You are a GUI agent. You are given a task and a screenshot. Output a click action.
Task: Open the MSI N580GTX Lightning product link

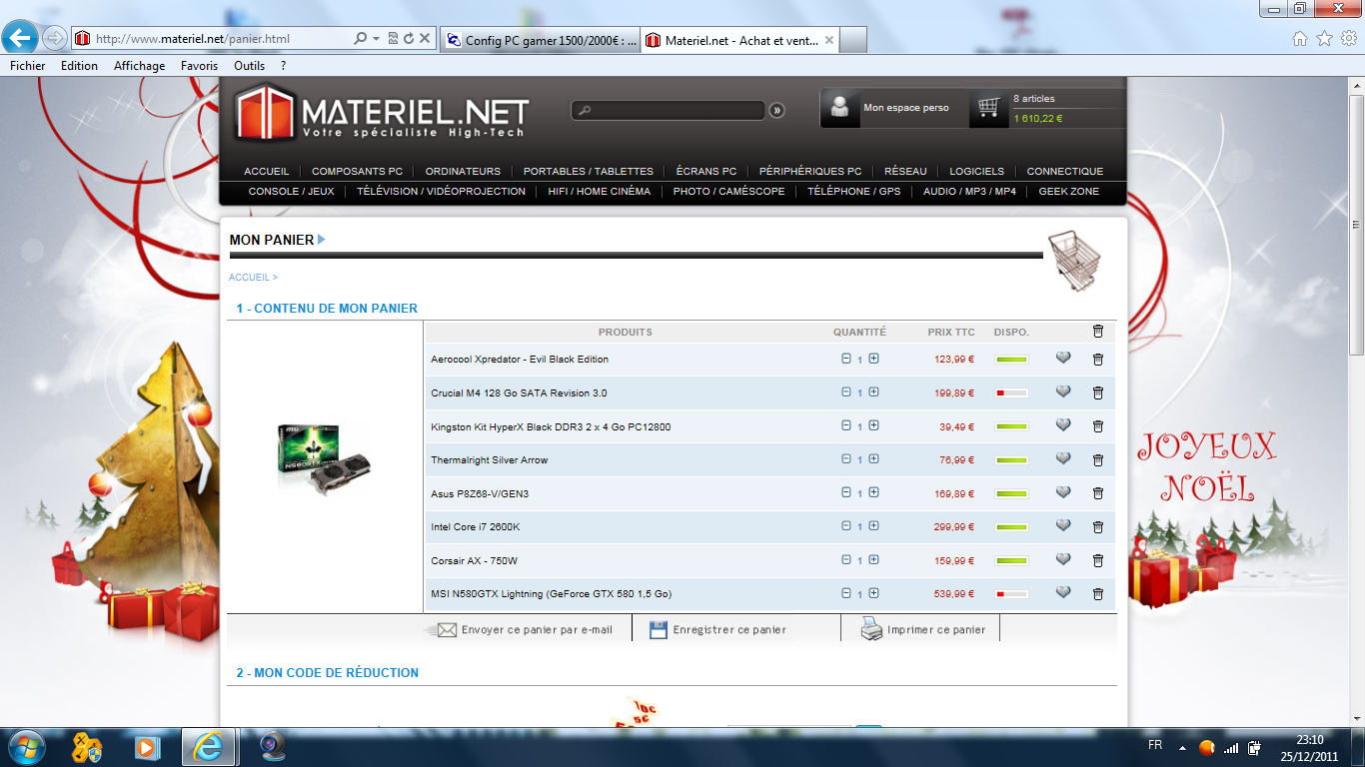pos(551,594)
